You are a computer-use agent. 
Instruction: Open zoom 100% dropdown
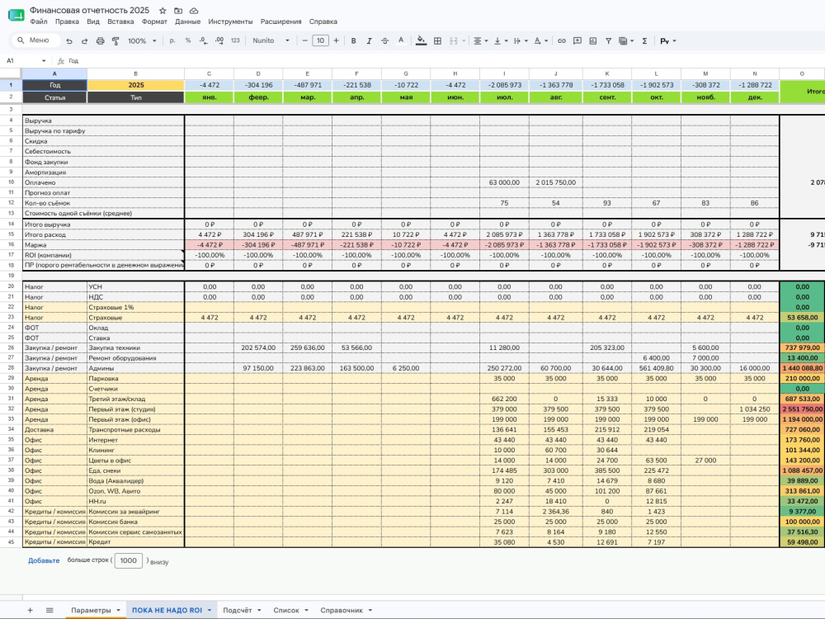pos(142,40)
